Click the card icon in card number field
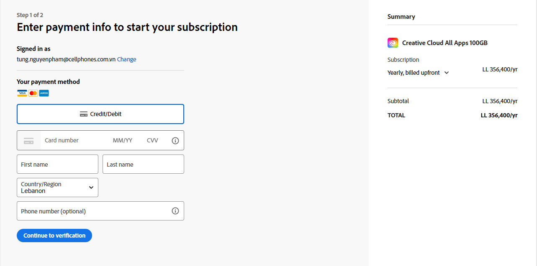 [28, 141]
